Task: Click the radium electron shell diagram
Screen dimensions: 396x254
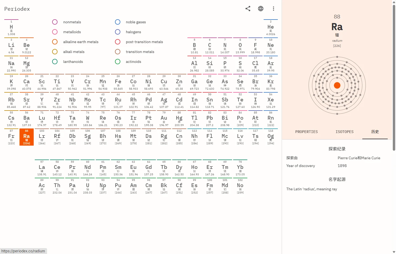Action: pos(337,85)
